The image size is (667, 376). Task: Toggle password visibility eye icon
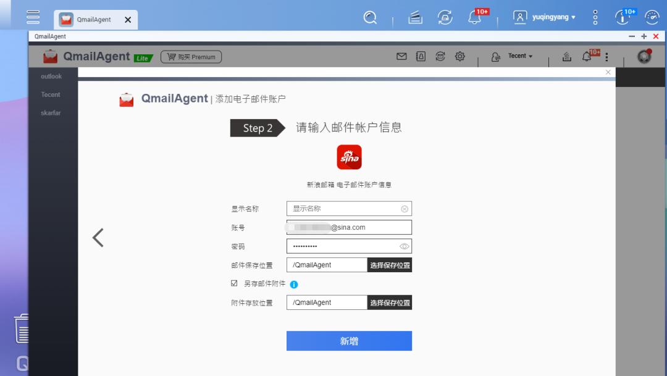tap(405, 246)
